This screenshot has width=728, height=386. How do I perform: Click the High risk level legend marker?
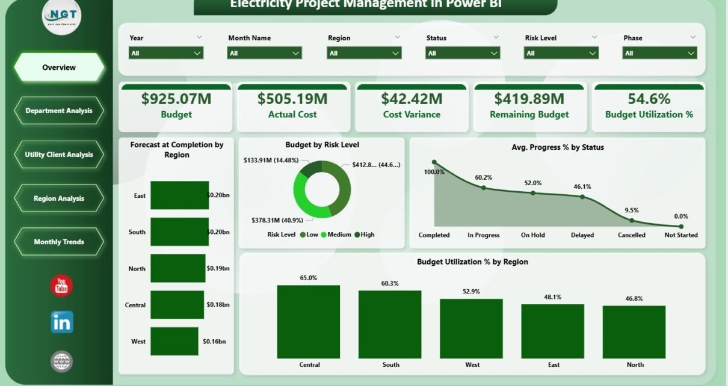point(357,234)
